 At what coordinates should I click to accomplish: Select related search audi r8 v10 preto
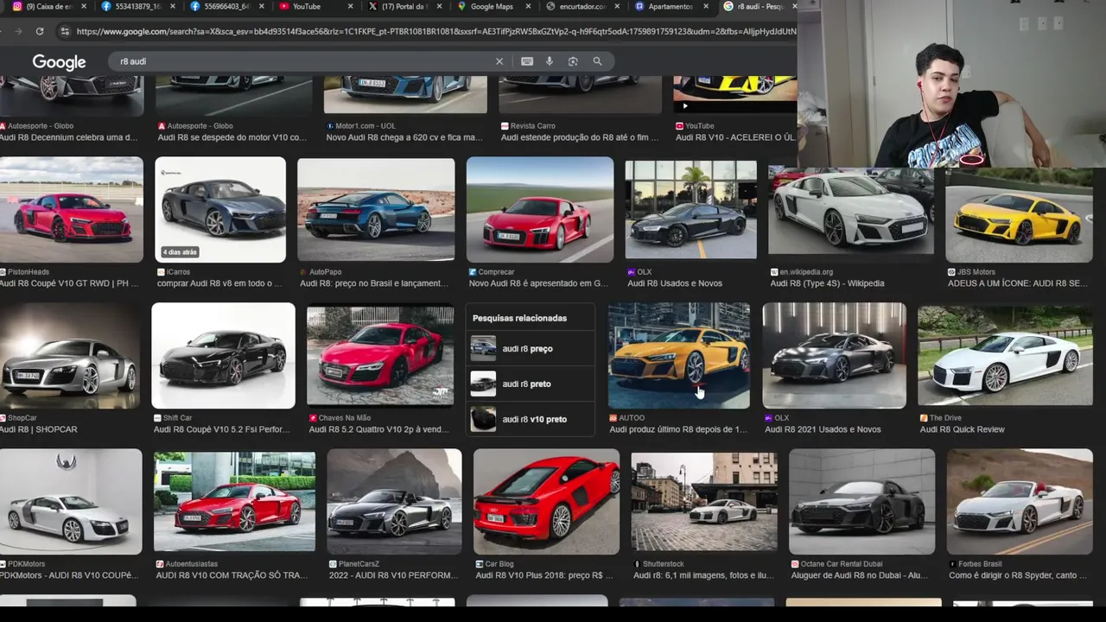(x=530, y=419)
